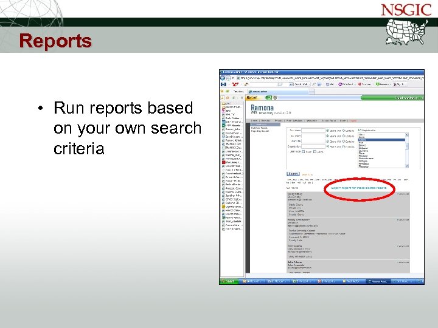Click the top Links folder in Favorites

click(226, 103)
